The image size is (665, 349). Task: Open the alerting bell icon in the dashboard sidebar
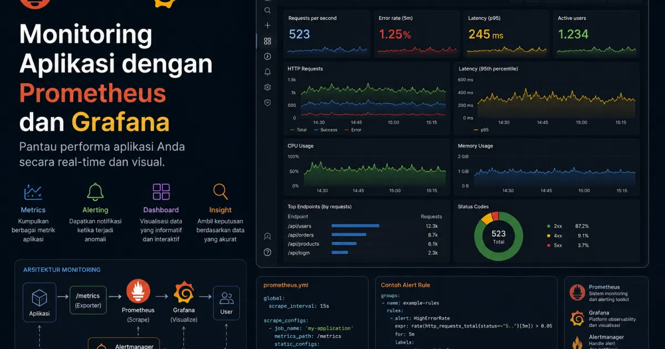(x=268, y=72)
